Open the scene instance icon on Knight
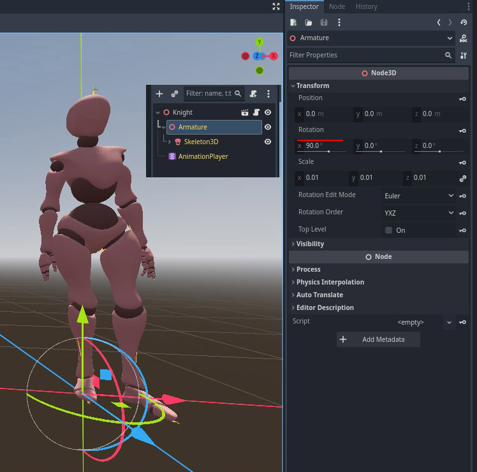 (x=245, y=112)
